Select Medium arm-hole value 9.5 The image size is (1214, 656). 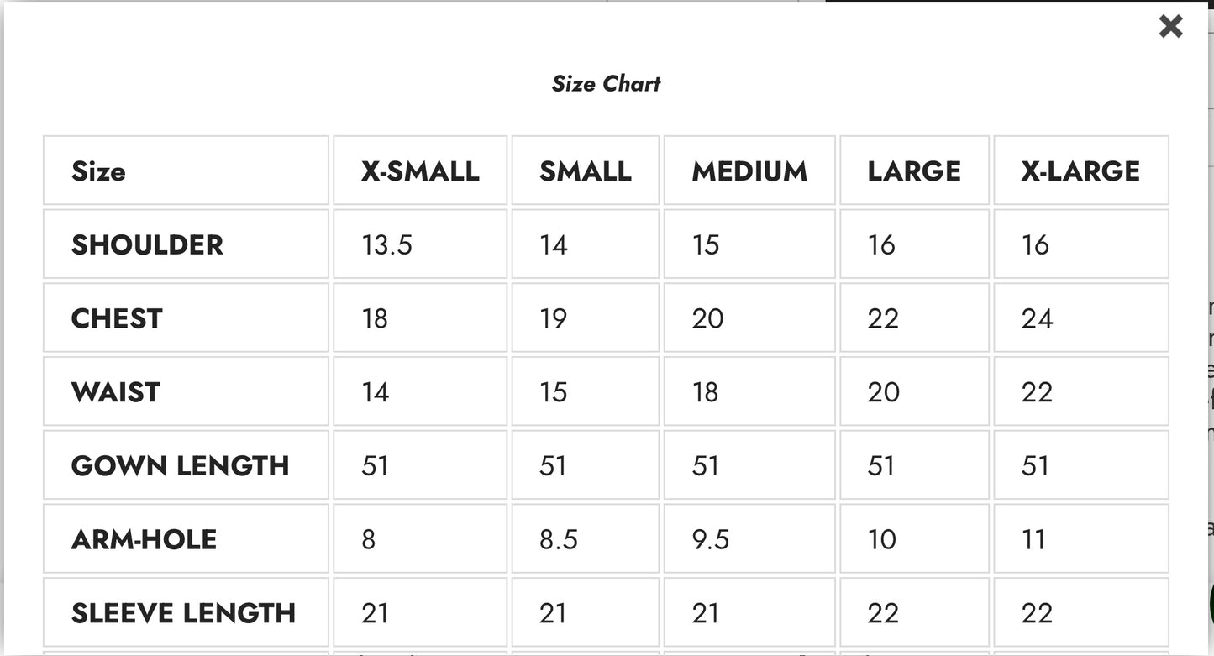coord(710,539)
